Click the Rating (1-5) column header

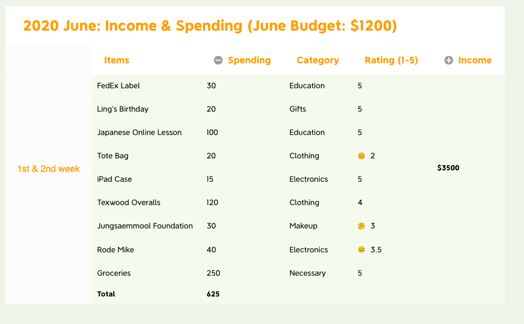[x=391, y=60]
